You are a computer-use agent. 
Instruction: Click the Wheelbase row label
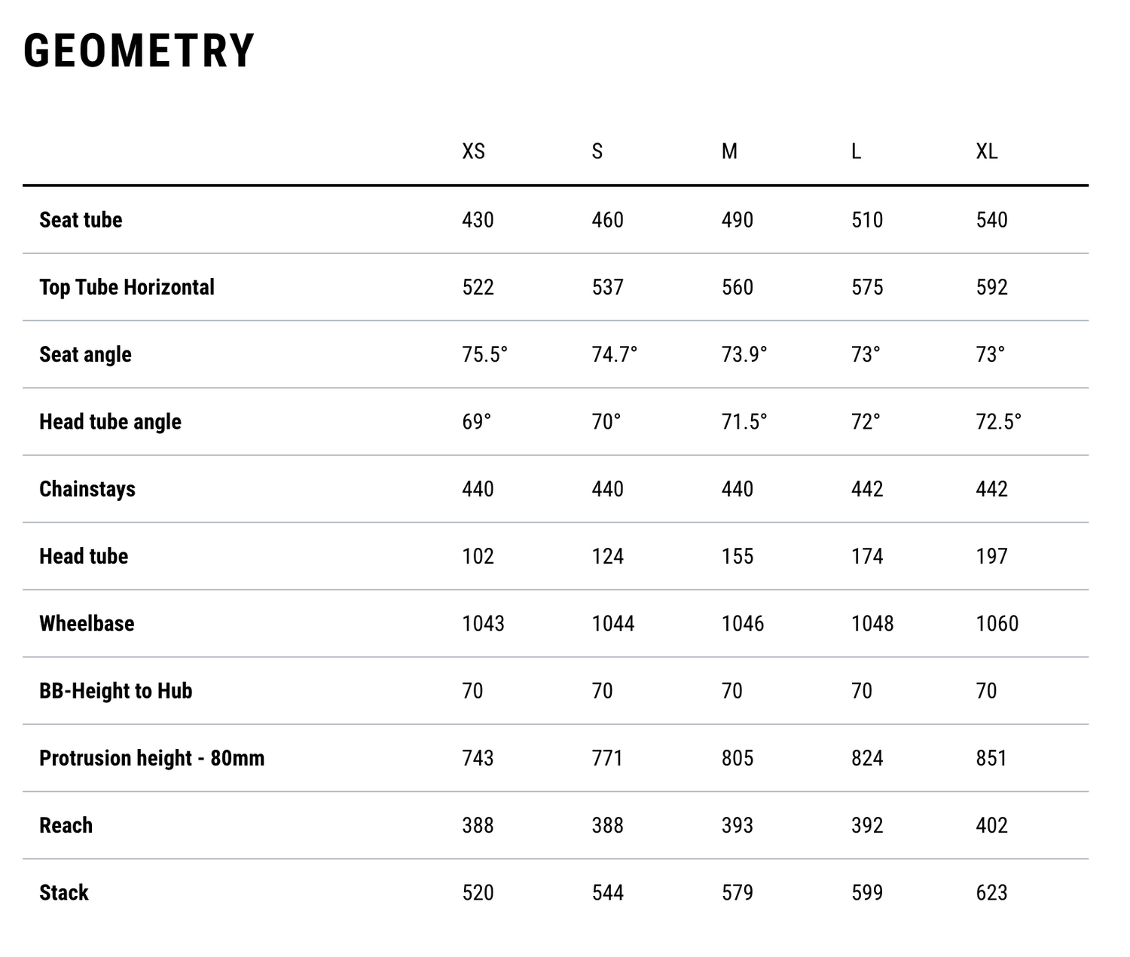[87, 623]
